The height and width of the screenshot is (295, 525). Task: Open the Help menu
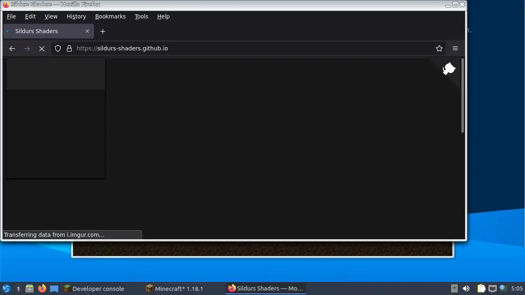point(163,16)
